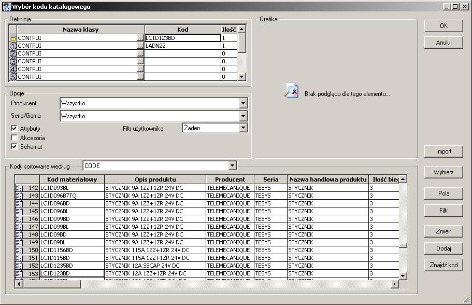
Task: Click the Definicja table scroll down arrow
Action: click(242, 77)
